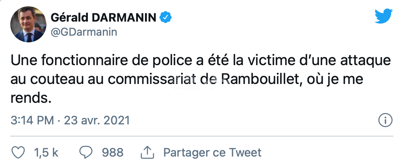Click the Partager ce Tweet label
The height and width of the screenshot is (164, 402).
(x=212, y=152)
